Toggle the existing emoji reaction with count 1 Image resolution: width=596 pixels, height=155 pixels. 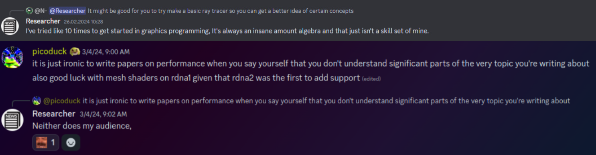coord(46,142)
